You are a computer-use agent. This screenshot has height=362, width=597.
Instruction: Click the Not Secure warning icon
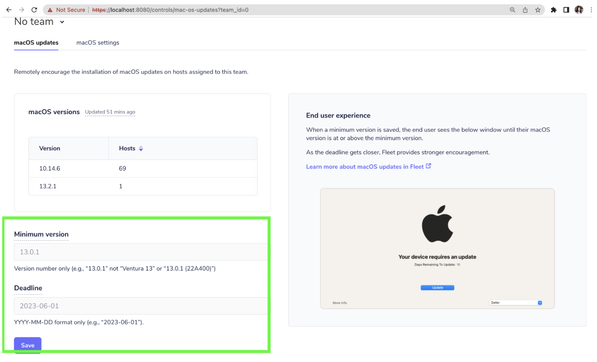(x=50, y=10)
